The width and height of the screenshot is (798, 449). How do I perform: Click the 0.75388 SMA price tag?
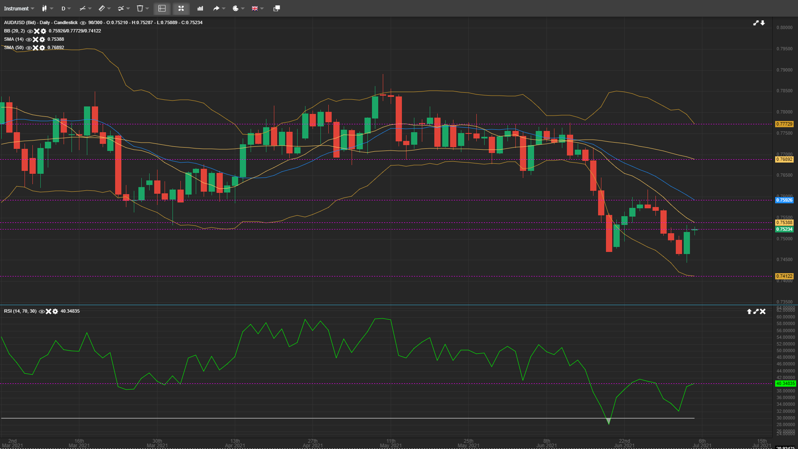tap(785, 222)
